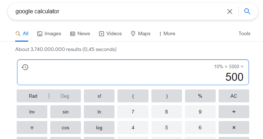Screen dimensions: 263x139
Task: Tap the sin function key
Action: click(65, 112)
